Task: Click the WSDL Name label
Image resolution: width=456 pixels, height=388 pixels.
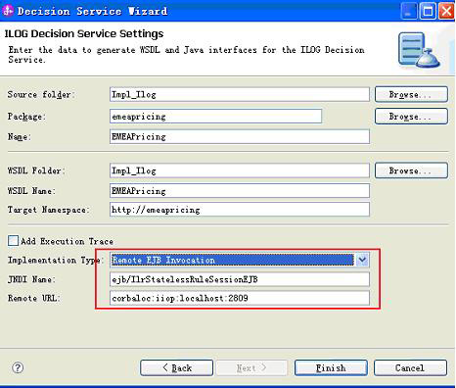Action: 31,190
